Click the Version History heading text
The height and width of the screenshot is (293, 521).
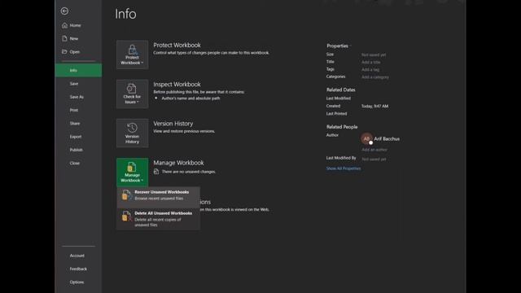[x=173, y=124]
